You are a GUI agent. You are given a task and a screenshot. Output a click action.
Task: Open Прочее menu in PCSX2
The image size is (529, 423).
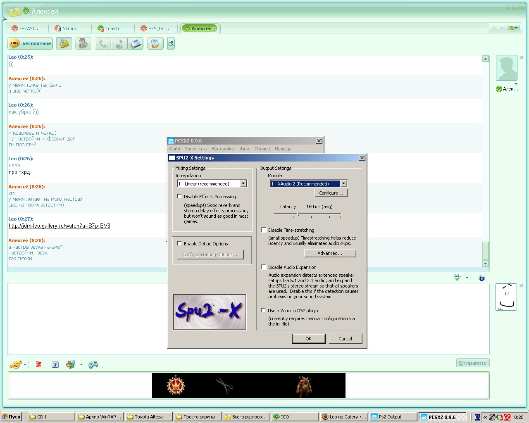tap(262, 149)
